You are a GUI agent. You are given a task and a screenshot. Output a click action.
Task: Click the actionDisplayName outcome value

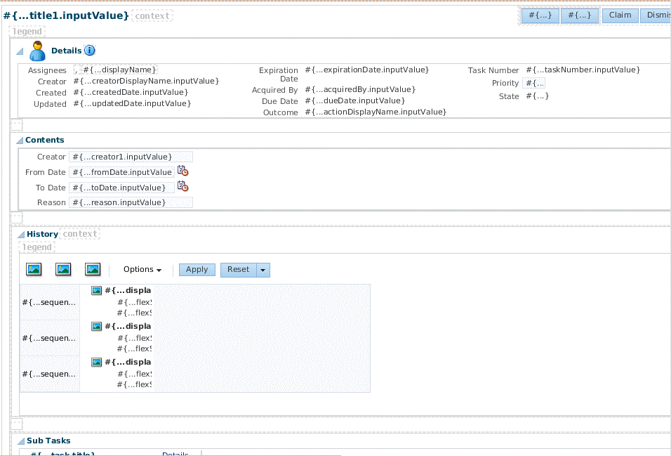pyautogui.click(x=376, y=112)
